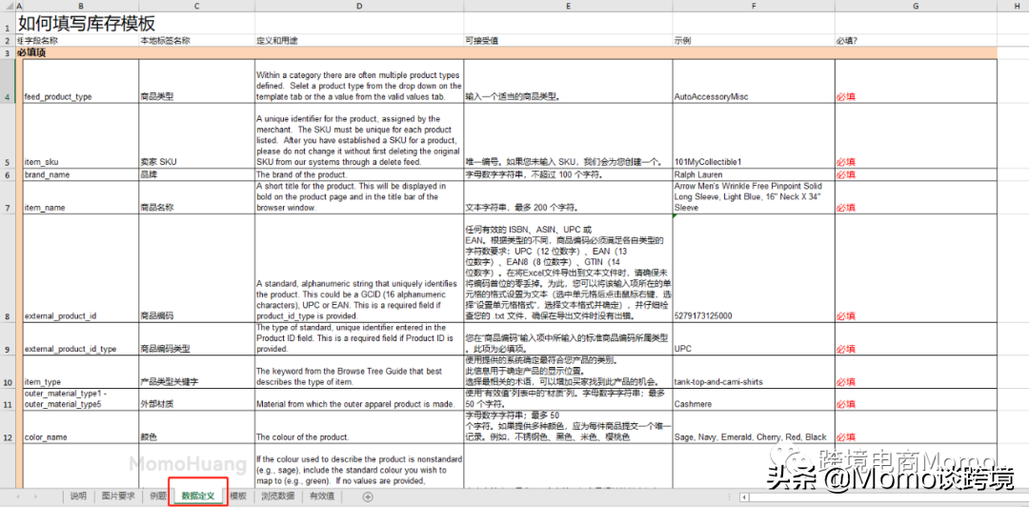Select row 12 header
This screenshot has height=507, width=1029.
coord(7,427)
